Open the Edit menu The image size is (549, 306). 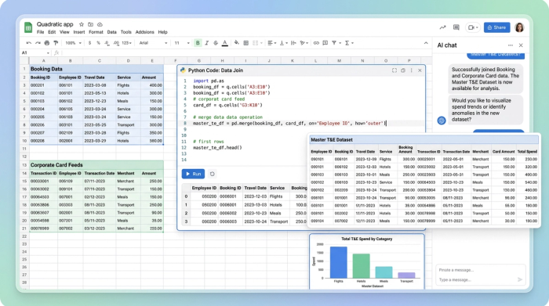(x=52, y=32)
